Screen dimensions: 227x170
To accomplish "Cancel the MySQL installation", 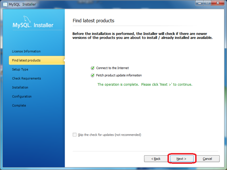I will click(207, 159).
